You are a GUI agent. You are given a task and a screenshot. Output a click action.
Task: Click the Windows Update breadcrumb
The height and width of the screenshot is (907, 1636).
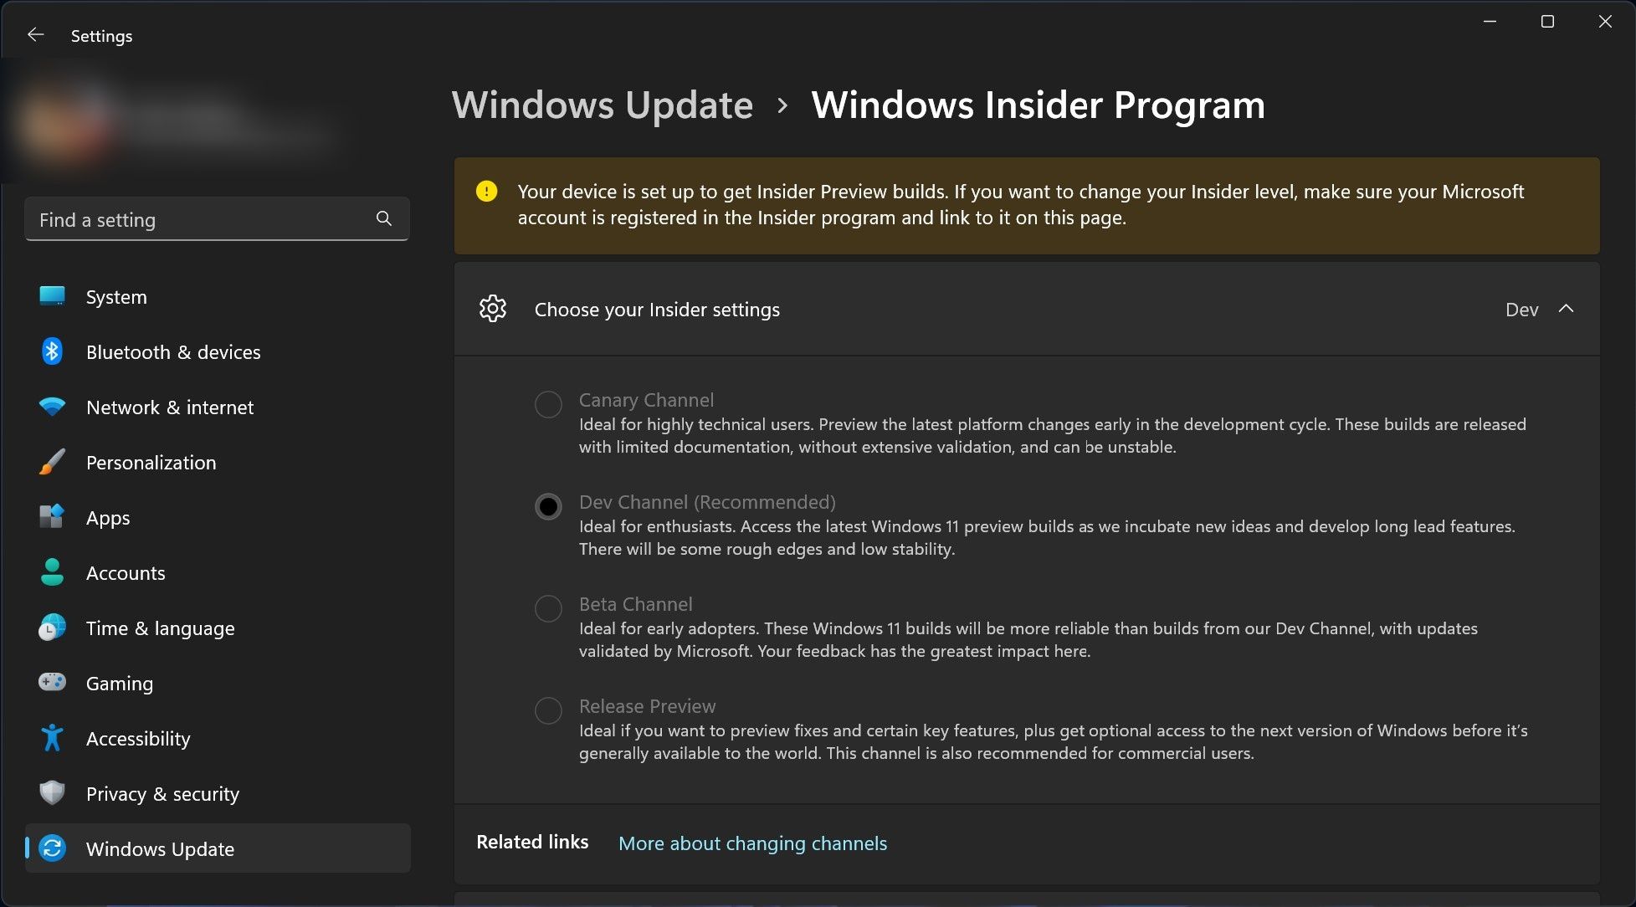[x=602, y=105]
